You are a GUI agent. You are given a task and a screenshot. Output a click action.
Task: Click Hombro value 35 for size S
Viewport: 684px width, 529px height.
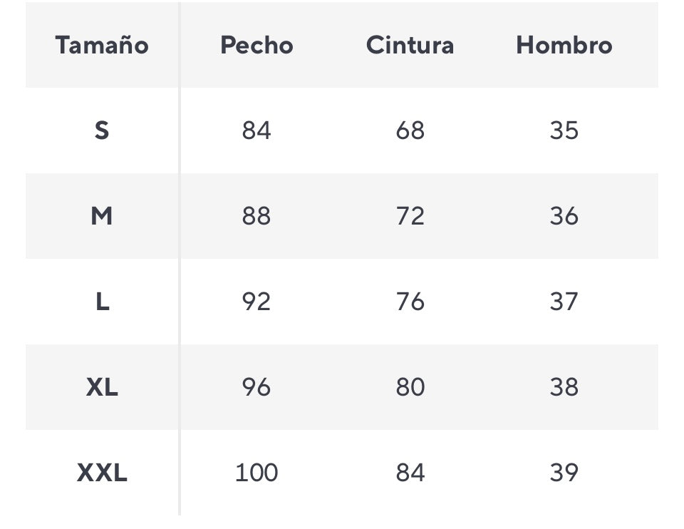pos(564,130)
